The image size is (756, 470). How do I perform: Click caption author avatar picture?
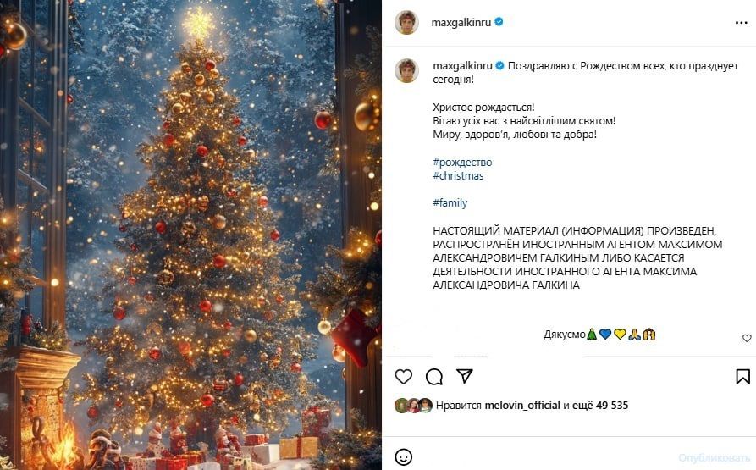click(x=406, y=70)
